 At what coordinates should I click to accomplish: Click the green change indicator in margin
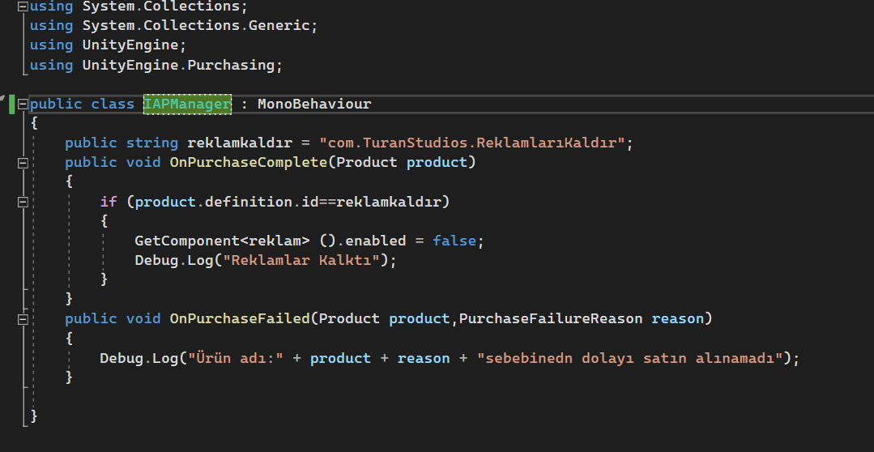tap(12, 104)
